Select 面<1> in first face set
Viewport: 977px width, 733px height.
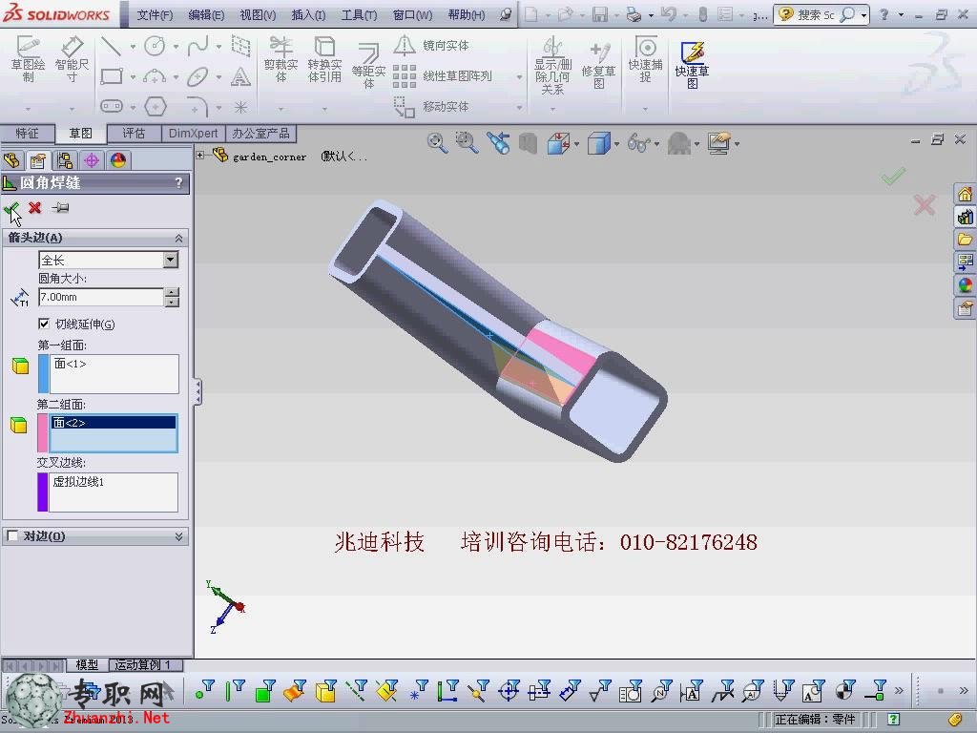pos(70,364)
